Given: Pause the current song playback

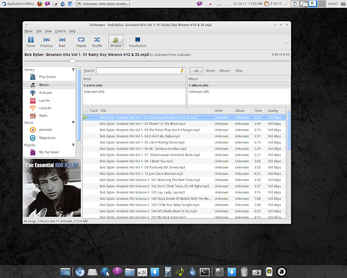Looking at the screenshot, I should [30, 42].
